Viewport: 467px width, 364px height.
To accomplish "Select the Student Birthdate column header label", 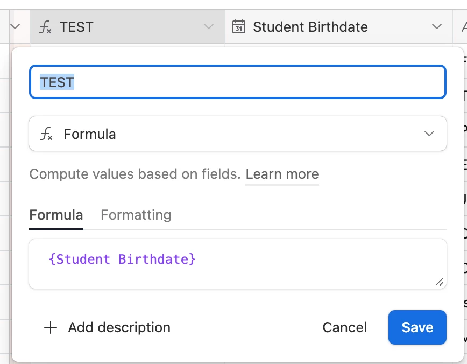I will [310, 27].
